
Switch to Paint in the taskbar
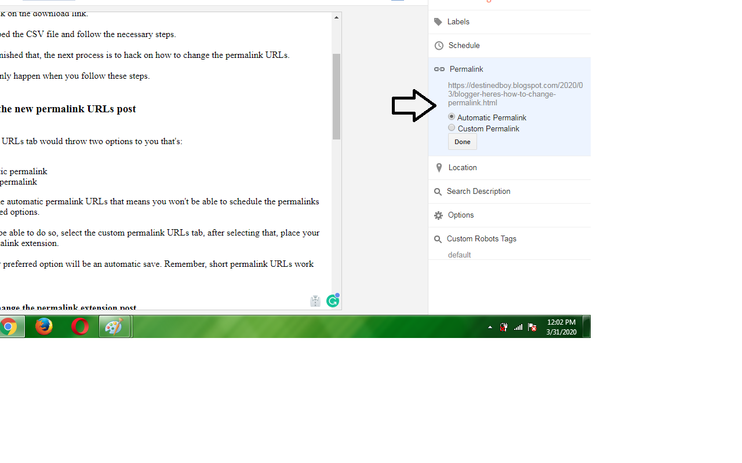(x=114, y=327)
